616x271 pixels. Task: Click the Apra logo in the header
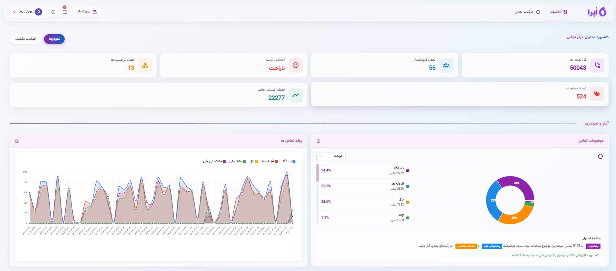pyautogui.click(x=597, y=12)
